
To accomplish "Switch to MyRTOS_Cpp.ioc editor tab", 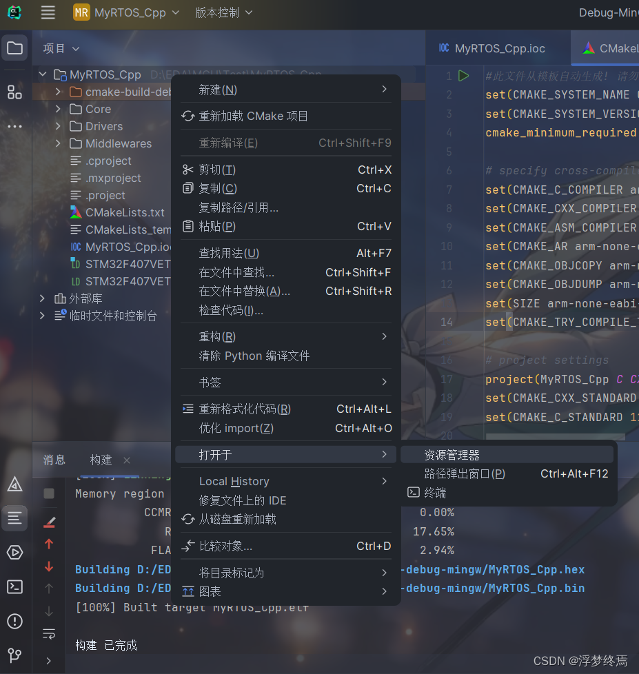I will pyautogui.click(x=492, y=48).
